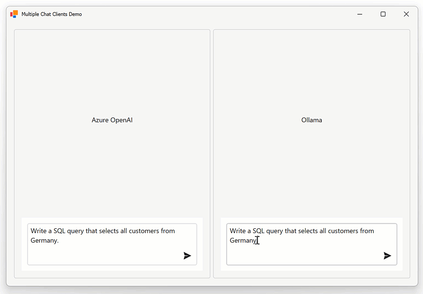Click the Ollama label
The height and width of the screenshot is (294, 423).
tap(311, 120)
